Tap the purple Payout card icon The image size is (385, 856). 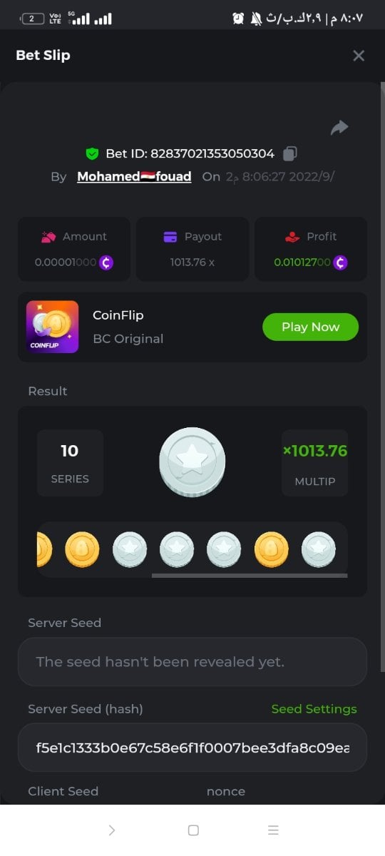pos(170,237)
